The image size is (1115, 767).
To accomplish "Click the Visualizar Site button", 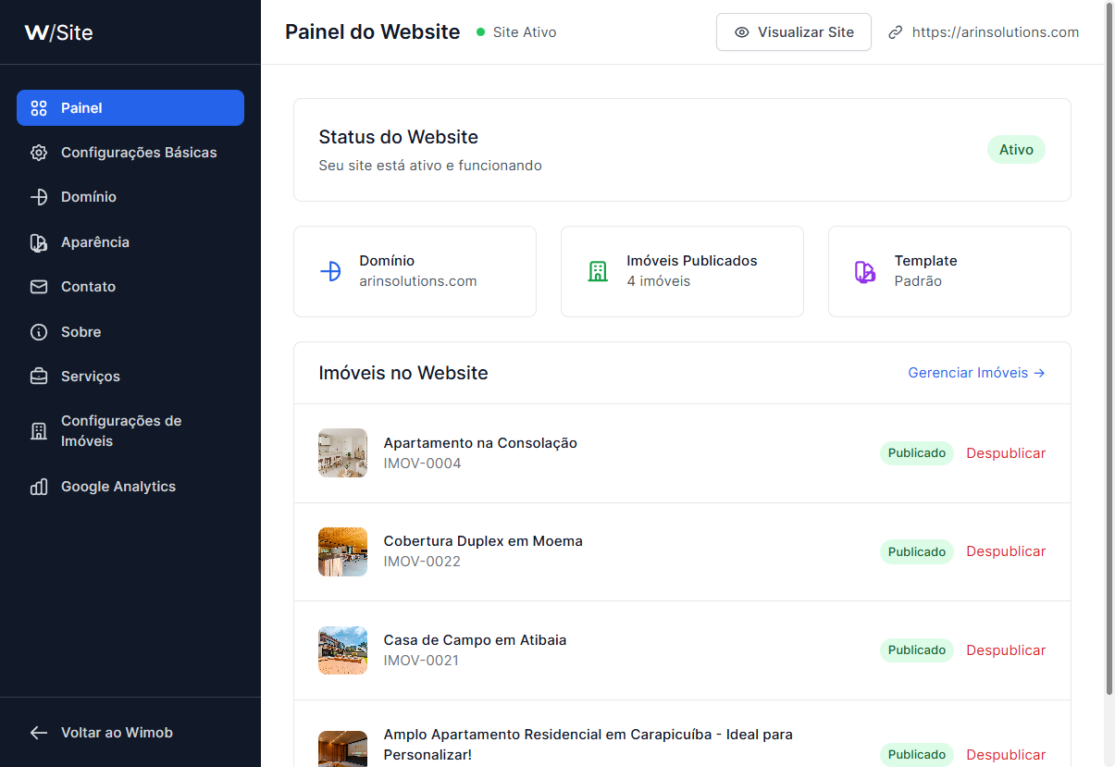I will coord(794,32).
